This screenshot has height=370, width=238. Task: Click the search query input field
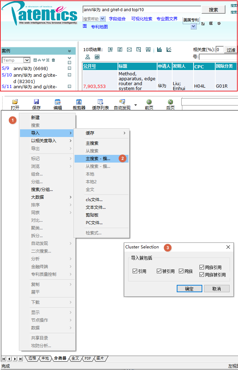(142, 10)
